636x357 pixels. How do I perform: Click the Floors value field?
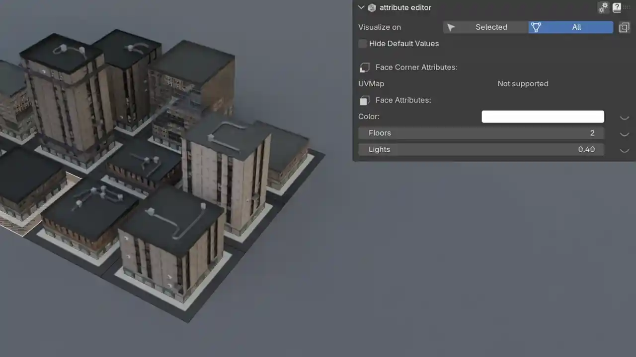[481, 133]
